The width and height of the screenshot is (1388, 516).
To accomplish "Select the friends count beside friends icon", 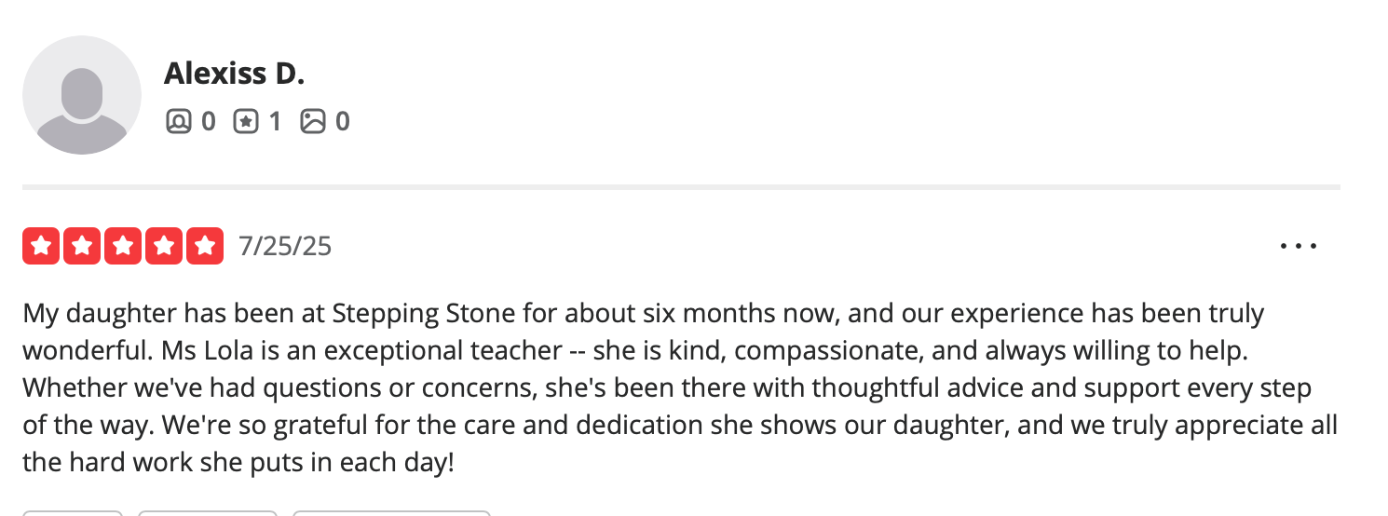I will (209, 121).
